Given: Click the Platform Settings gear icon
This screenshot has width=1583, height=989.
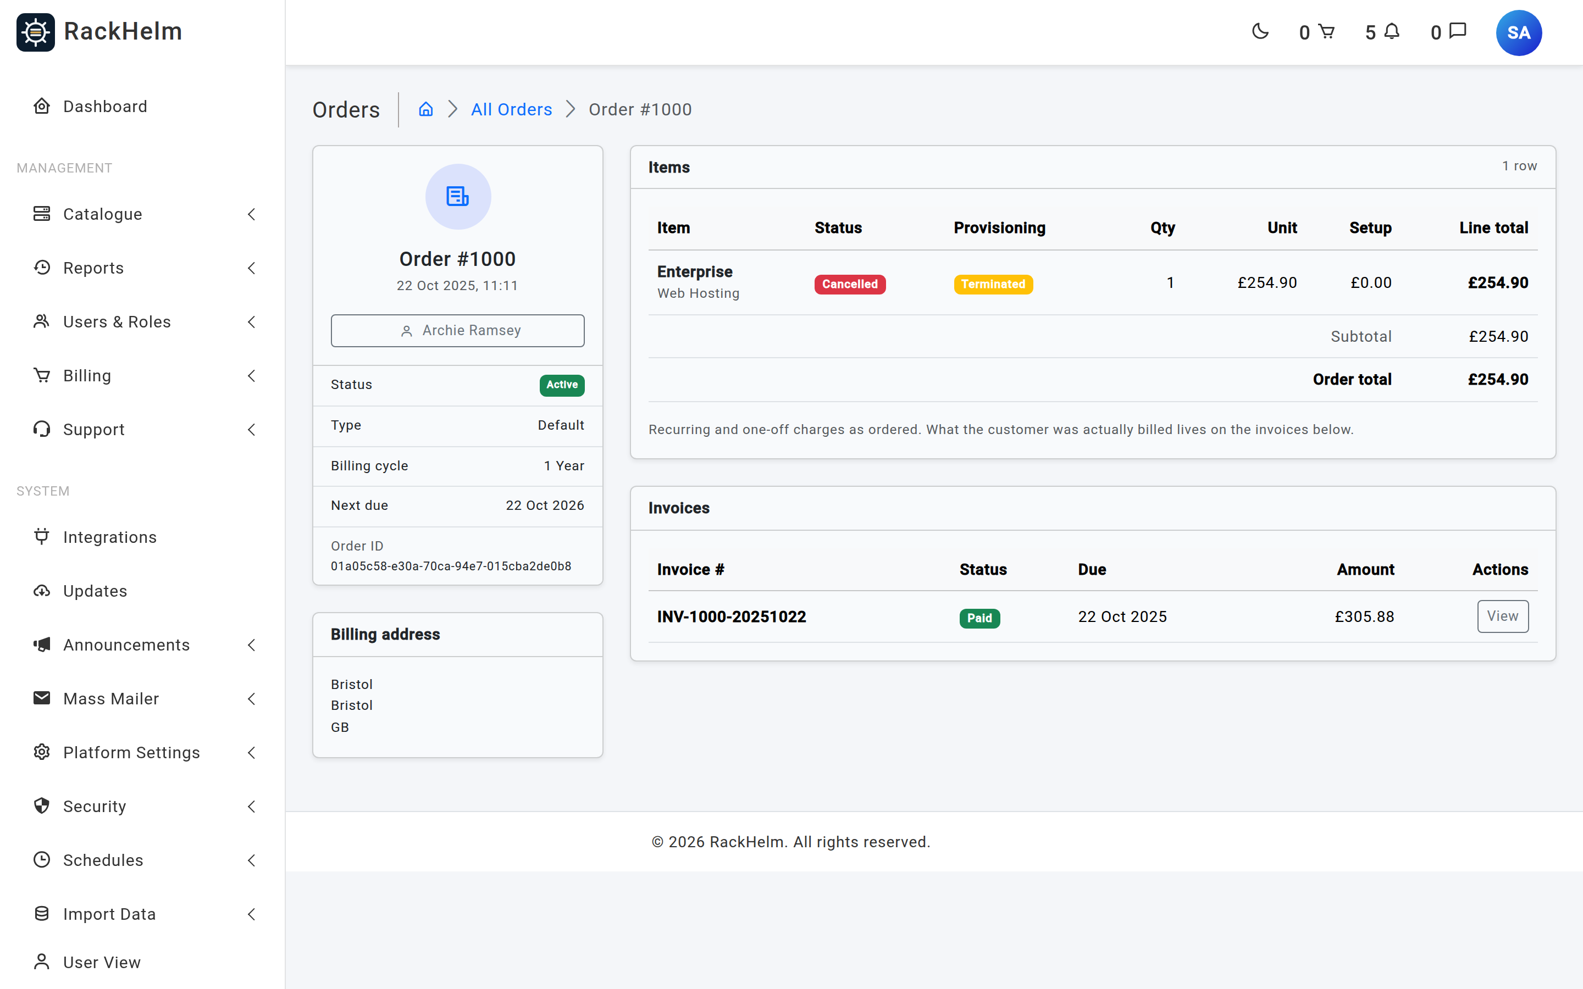Looking at the screenshot, I should click(x=42, y=752).
